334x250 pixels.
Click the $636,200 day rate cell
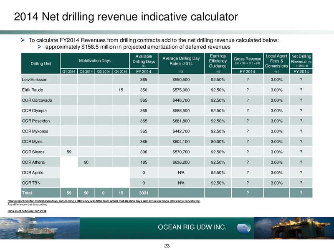181,162
